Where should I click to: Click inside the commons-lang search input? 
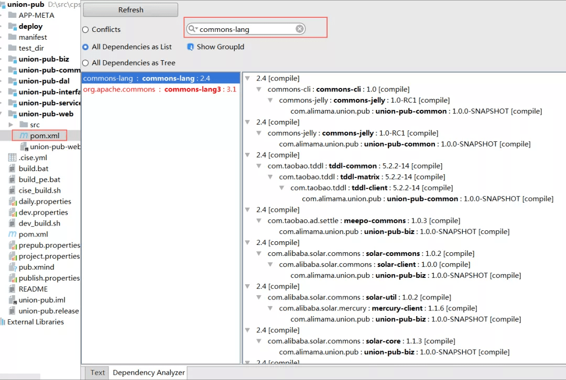[245, 29]
